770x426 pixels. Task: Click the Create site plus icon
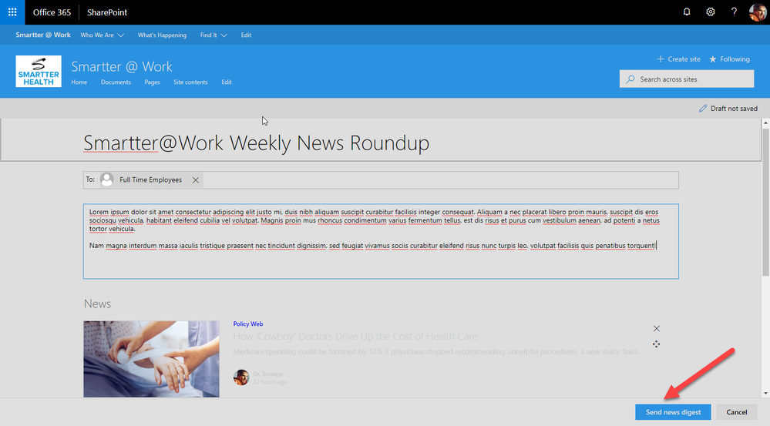[661, 59]
